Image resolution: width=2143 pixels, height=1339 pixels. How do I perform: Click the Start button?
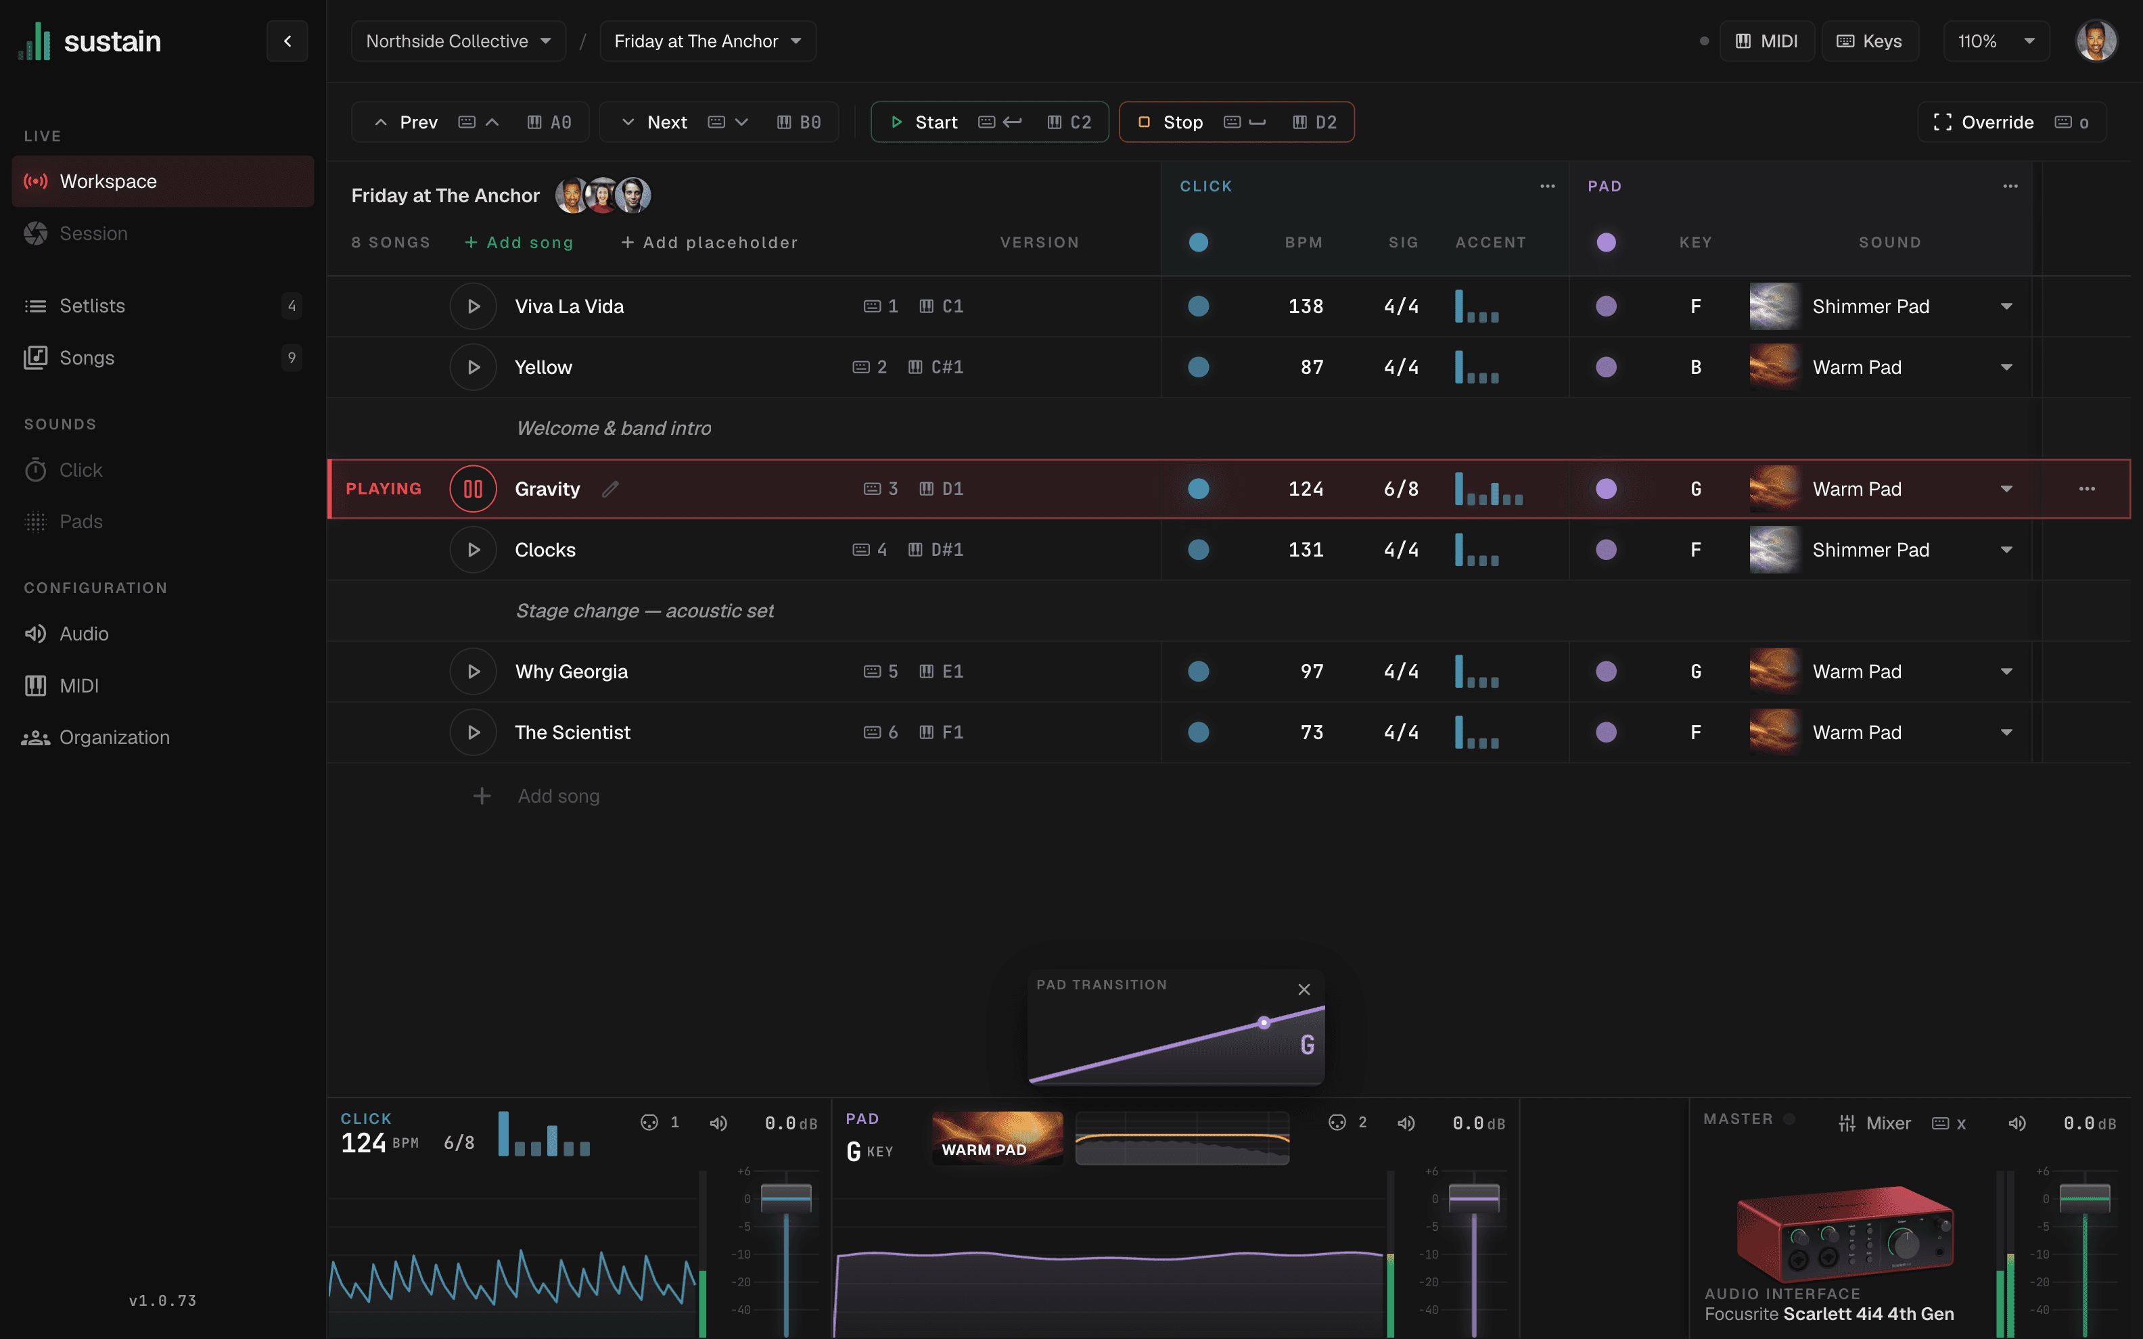point(989,122)
